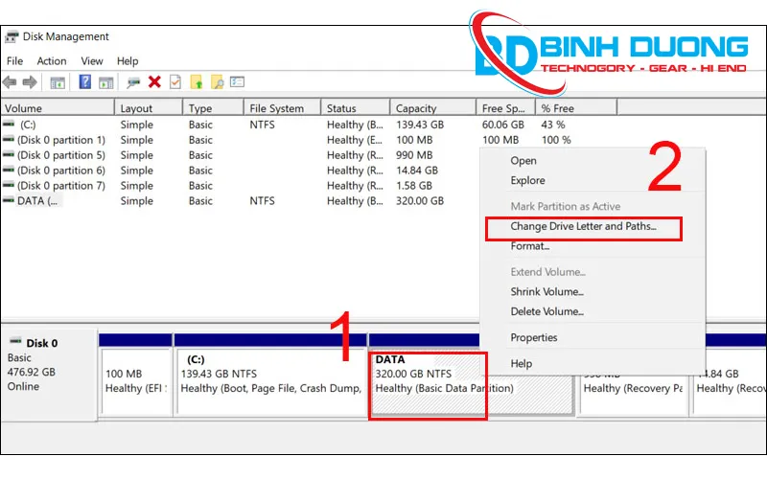Click drive icon beside Disk 0 partition 5

coord(9,154)
